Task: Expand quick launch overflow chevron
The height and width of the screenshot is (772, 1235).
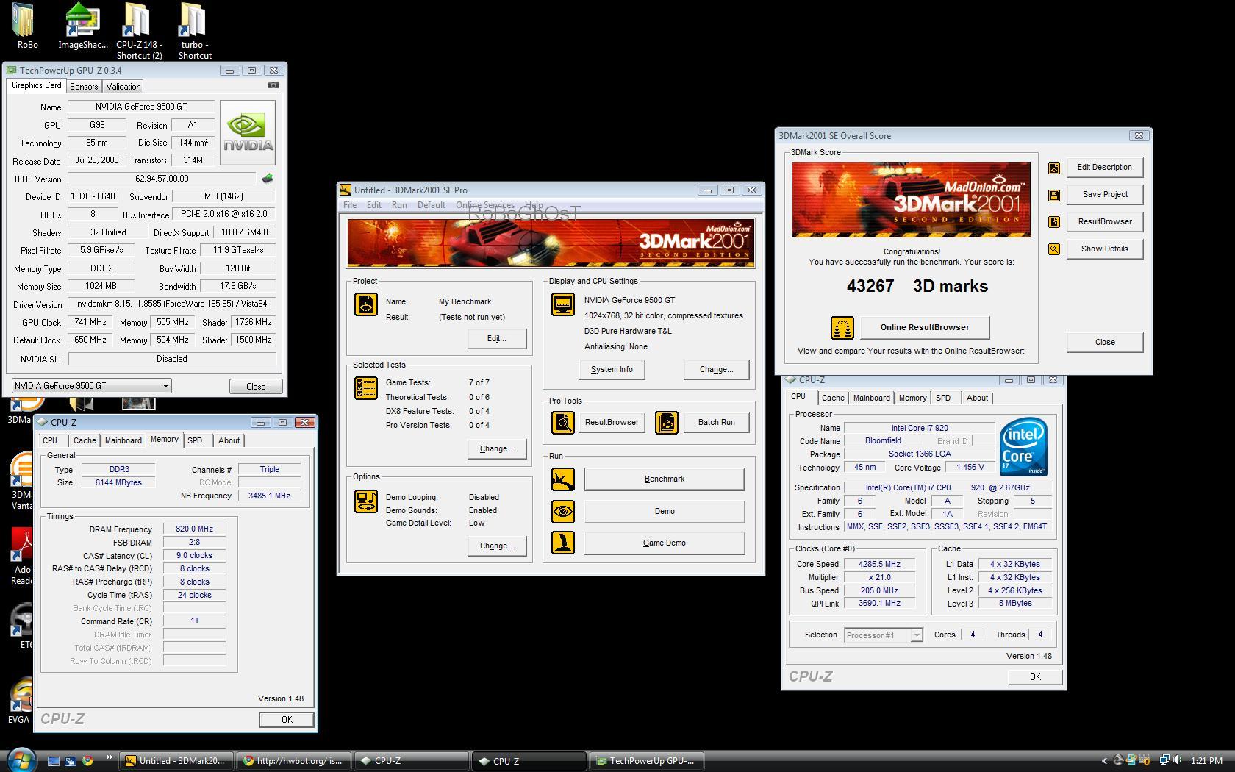Action: tap(110, 757)
